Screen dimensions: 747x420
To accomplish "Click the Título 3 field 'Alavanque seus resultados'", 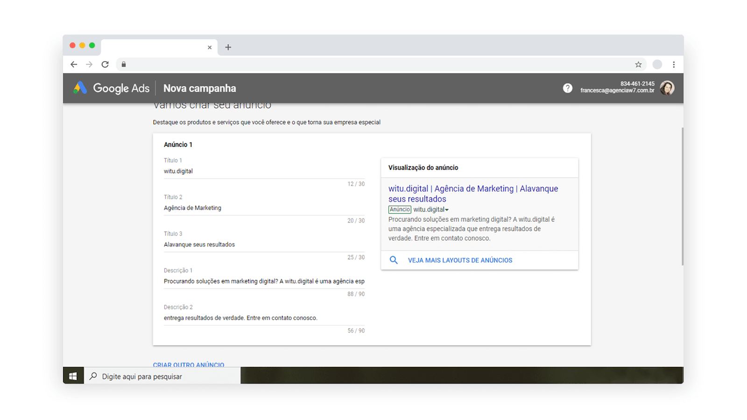I will 264,245.
